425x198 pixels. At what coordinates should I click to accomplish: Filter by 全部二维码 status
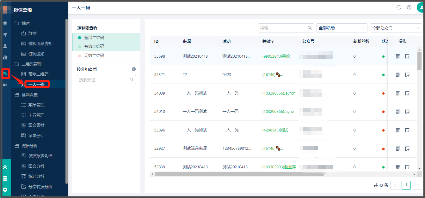(106, 38)
